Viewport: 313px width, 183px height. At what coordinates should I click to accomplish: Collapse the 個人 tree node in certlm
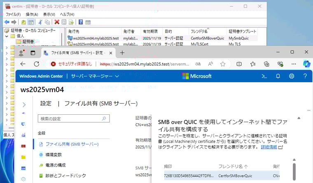[7, 36]
